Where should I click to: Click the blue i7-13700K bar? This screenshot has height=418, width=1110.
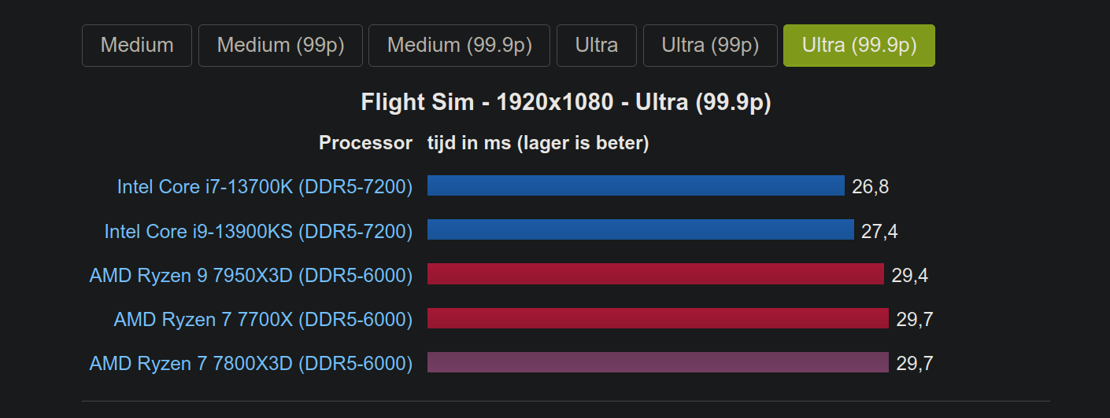coord(636,185)
